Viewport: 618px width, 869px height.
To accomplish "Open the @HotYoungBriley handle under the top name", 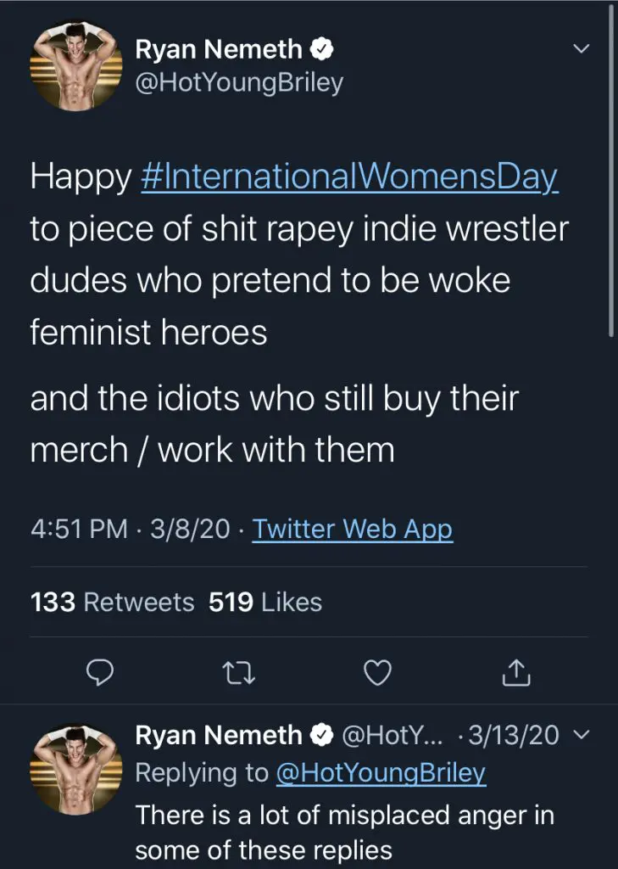I will click(239, 84).
